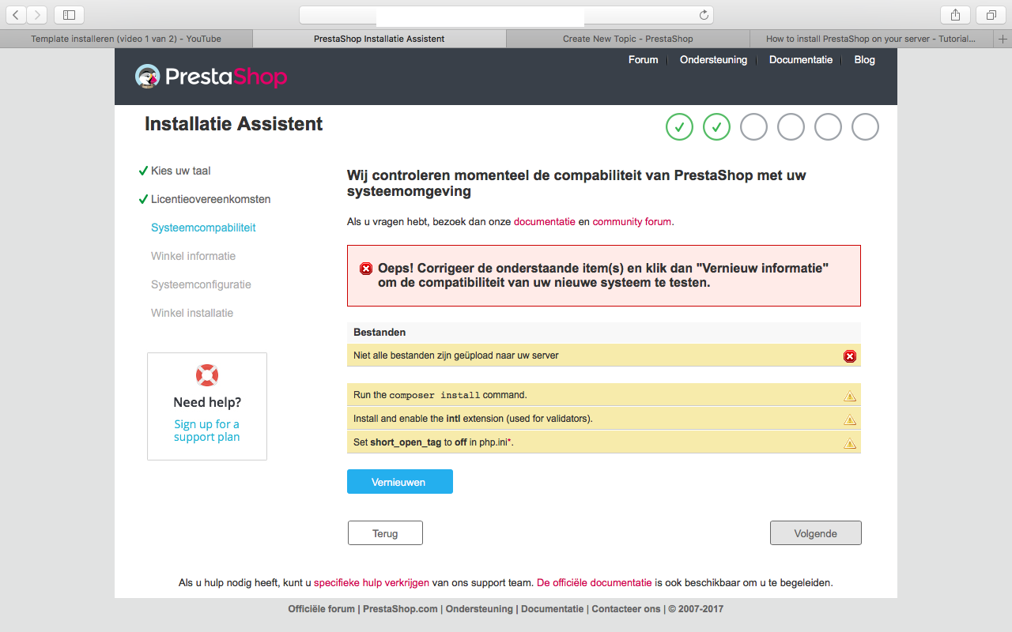Click the Volgende button
Viewport: 1012px width, 632px height.
[x=816, y=533]
